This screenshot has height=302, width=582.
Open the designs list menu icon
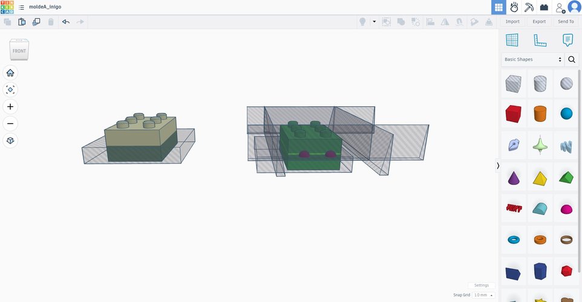click(22, 7)
